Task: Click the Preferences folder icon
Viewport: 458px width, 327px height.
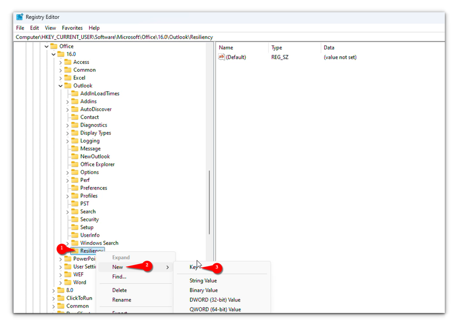Action: (75, 188)
